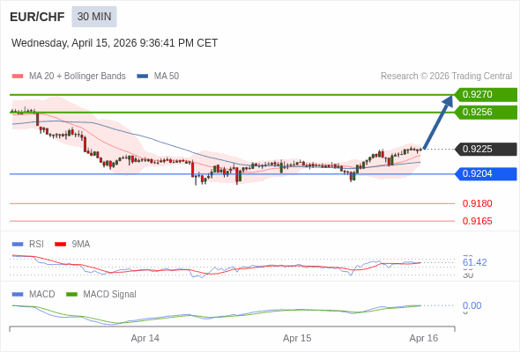Click the MA 20 + Bollinger Bands legend swatch
This screenshot has width=520, height=352.
(x=18, y=77)
